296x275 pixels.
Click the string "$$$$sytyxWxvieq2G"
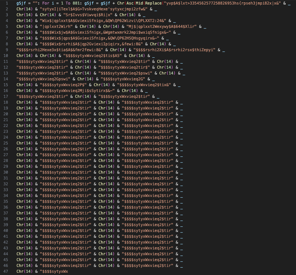click(123, 79)
